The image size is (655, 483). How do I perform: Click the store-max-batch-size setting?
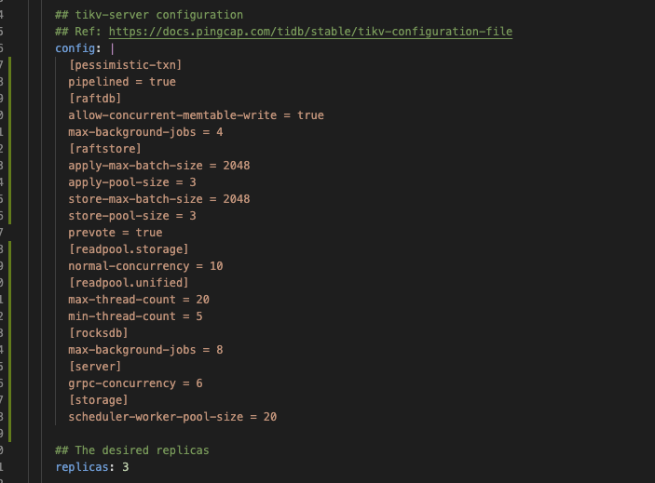pyautogui.click(x=158, y=199)
